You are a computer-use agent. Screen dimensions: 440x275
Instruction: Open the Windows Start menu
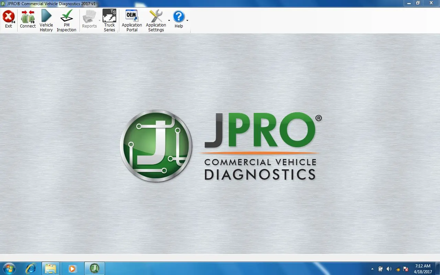pos(9,268)
